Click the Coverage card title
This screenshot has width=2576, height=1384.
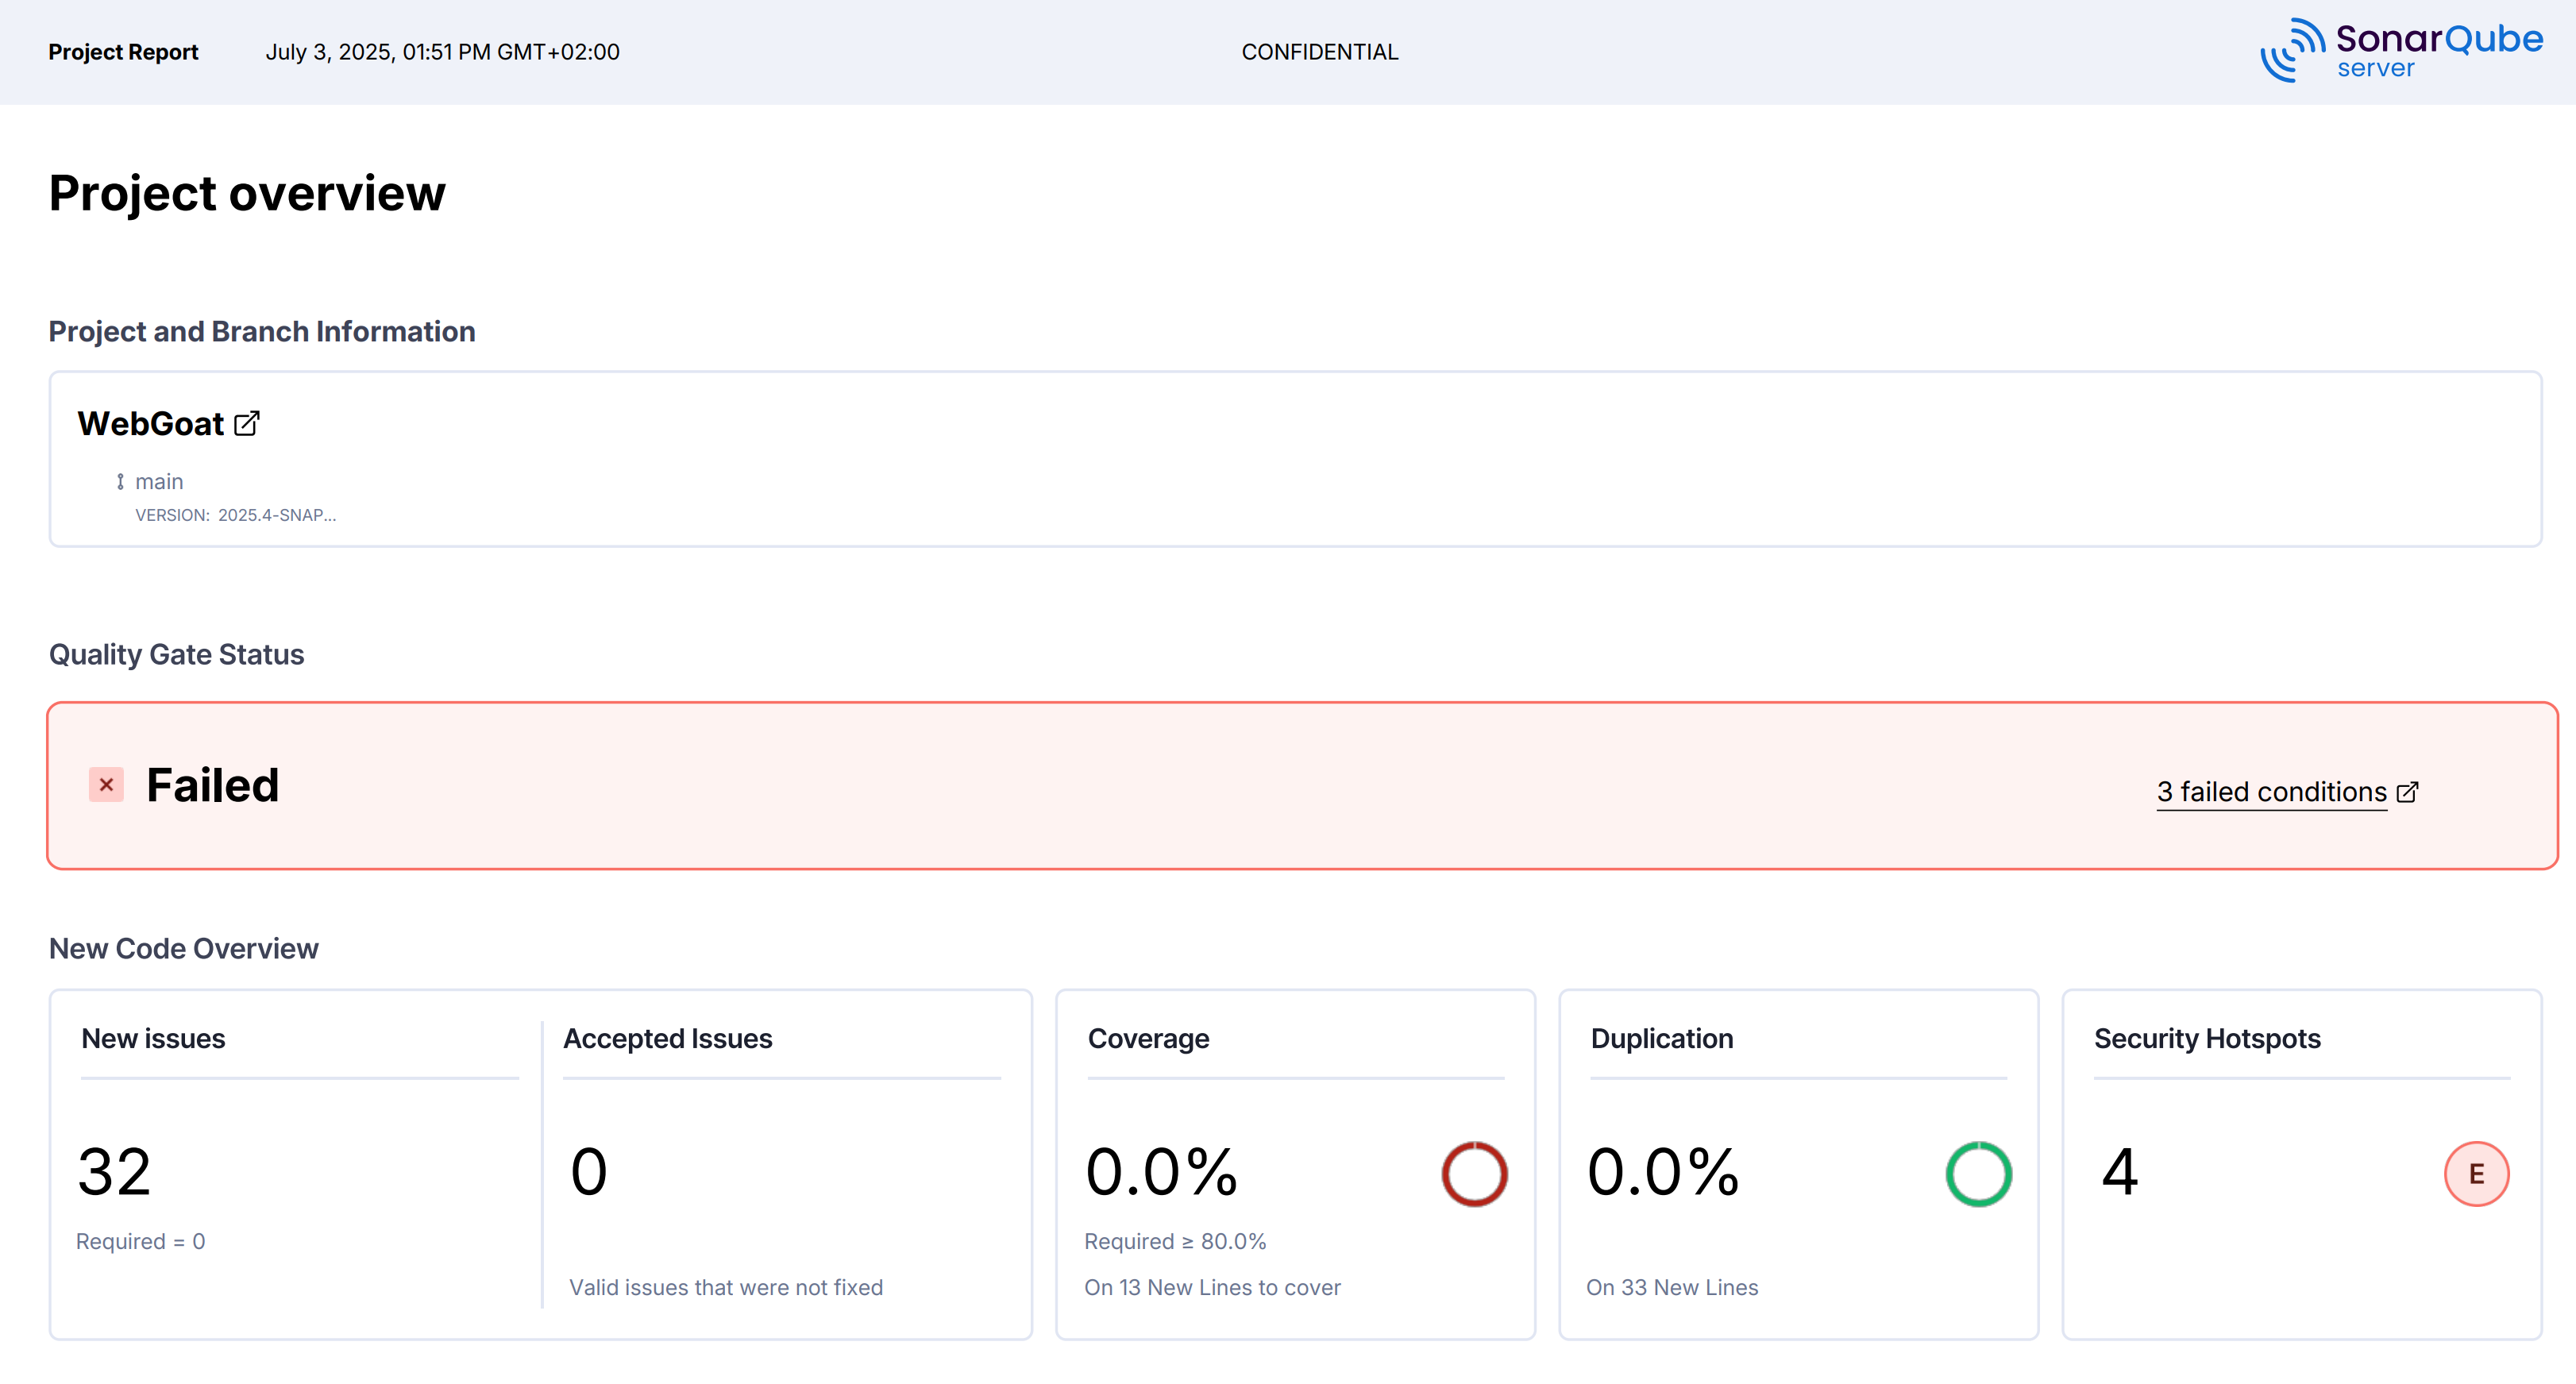[x=1148, y=1039]
